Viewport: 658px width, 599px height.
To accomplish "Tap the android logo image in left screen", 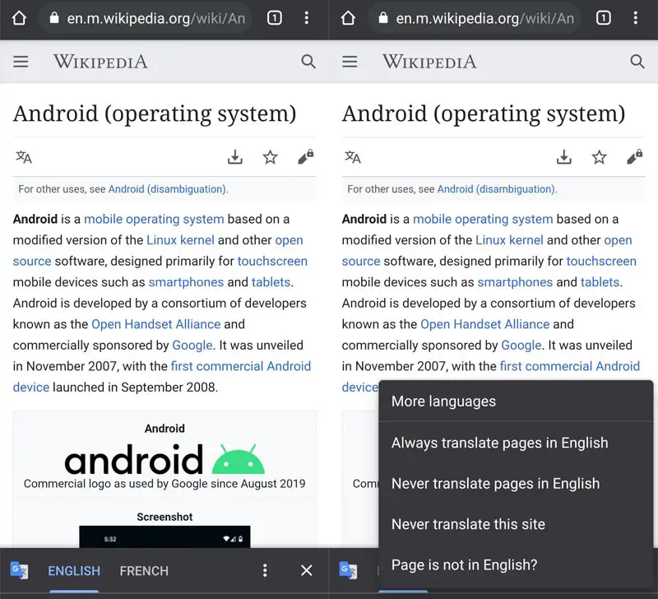I will click(x=164, y=460).
